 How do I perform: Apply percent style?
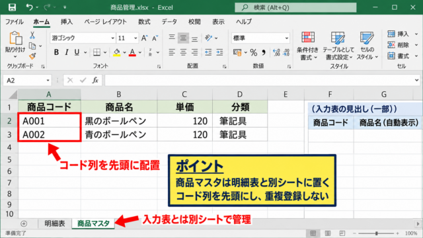(x=254, y=52)
